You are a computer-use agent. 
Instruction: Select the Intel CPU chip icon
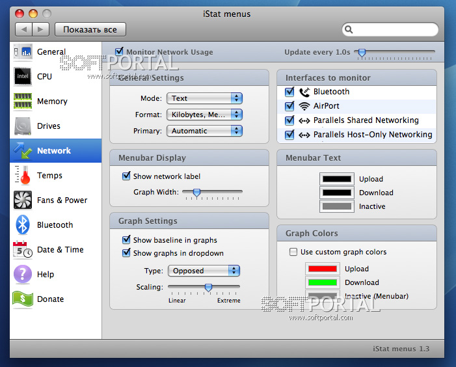click(x=23, y=76)
